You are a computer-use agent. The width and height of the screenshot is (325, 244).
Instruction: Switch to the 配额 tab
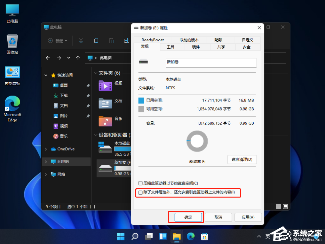pyautogui.click(x=218, y=40)
